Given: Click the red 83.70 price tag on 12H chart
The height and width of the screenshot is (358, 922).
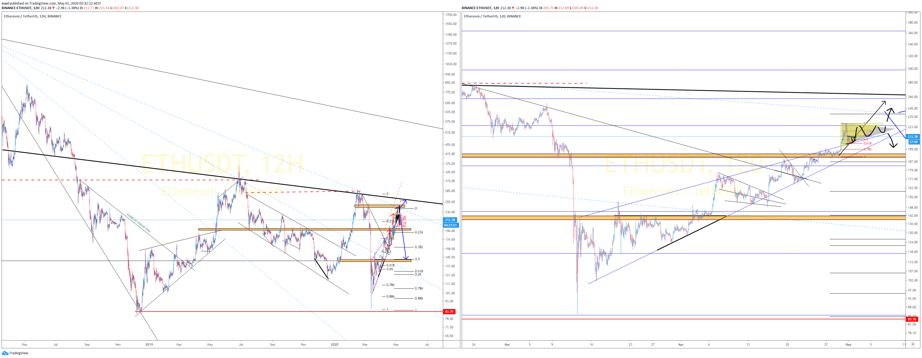Looking at the screenshot, I should [x=449, y=312].
